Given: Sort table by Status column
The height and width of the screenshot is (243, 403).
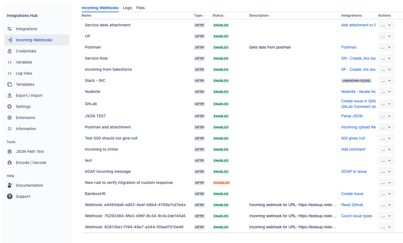Looking at the screenshot, I should pyautogui.click(x=219, y=16).
